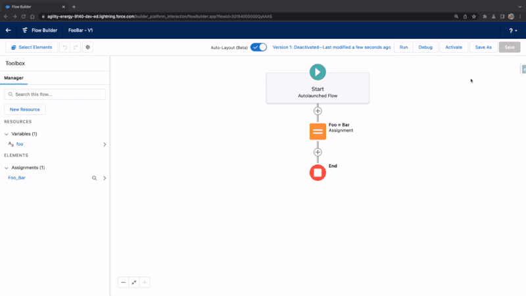Image resolution: width=526 pixels, height=296 pixels.
Task: Click the Debug button
Action: (425, 47)
